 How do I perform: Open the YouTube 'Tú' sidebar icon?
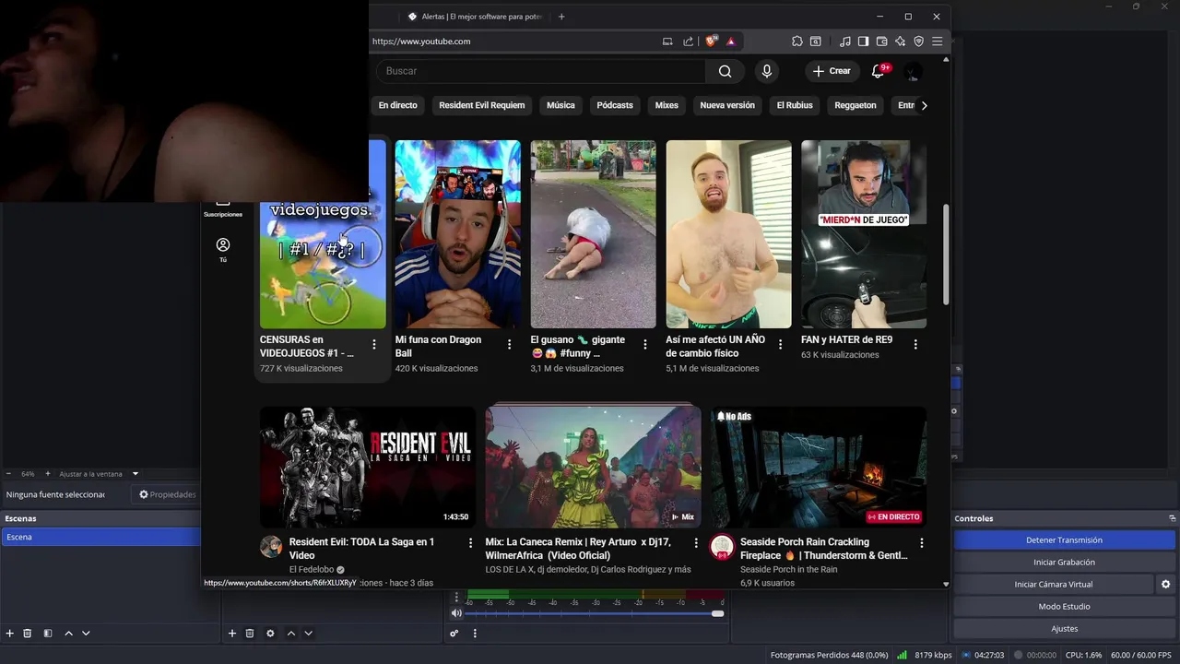click(222, 250)
